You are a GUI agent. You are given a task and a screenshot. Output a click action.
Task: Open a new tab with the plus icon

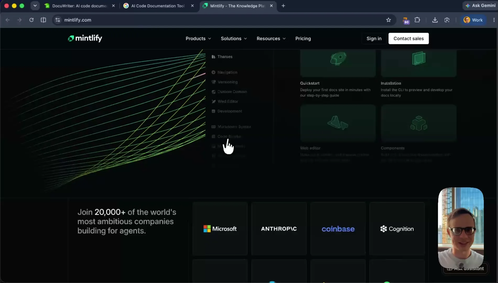[283, 6]
